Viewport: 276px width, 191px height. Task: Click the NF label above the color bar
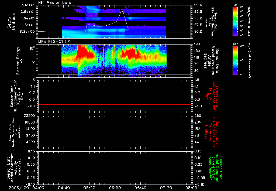[235, 5]
